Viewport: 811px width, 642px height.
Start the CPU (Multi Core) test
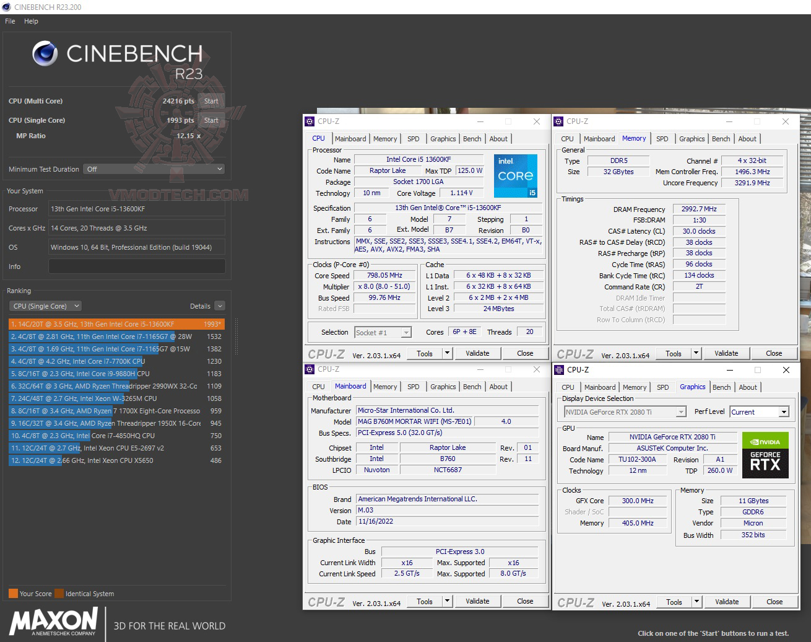211,101
